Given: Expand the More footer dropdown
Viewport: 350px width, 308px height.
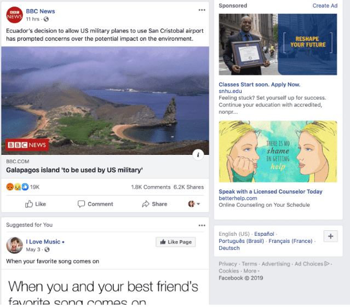Looking at the screenshot, I should (x=251, y=271).
